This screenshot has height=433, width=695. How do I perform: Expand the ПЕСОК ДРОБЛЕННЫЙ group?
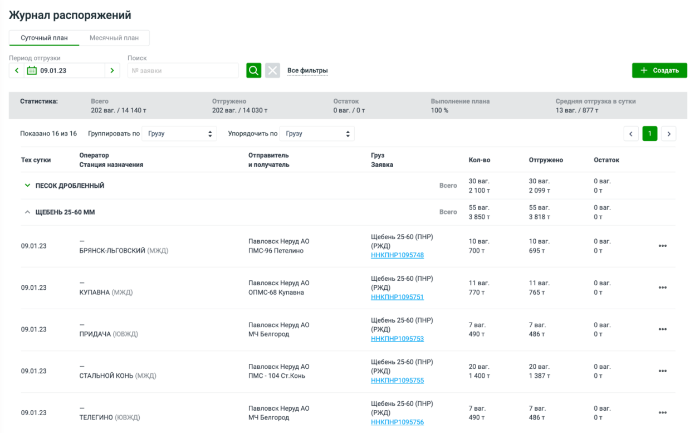point(27,186)
